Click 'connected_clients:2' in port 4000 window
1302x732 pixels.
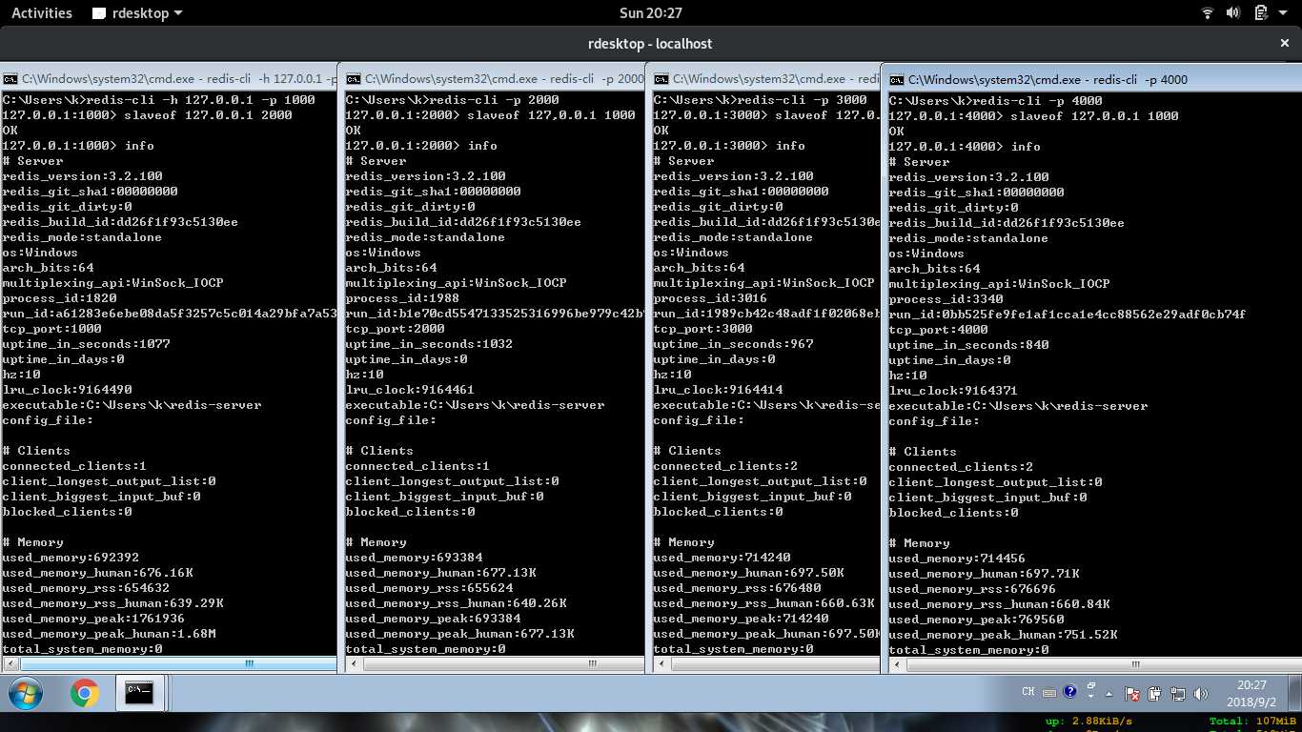962,467
